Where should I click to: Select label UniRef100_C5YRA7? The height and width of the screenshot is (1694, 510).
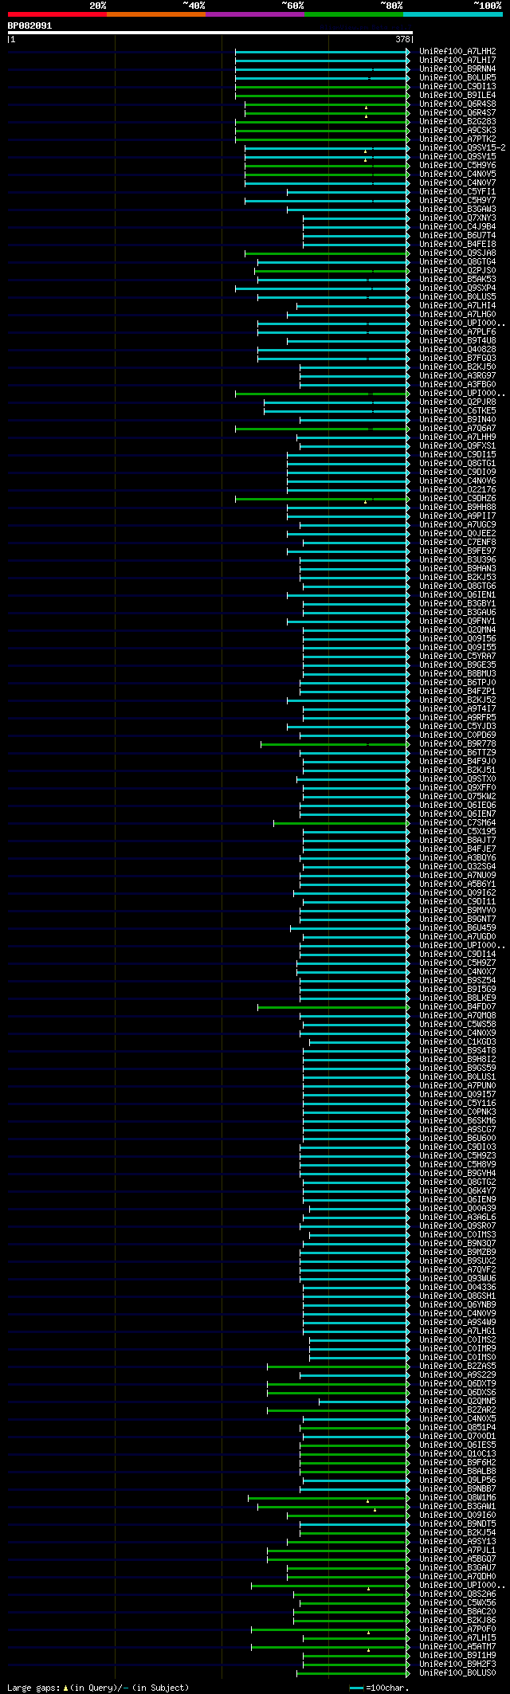(457, 657)
